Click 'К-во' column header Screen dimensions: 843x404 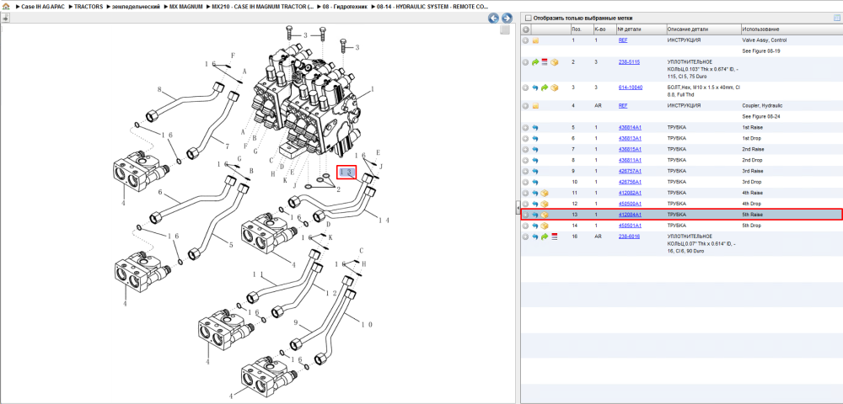click(604, 29)
